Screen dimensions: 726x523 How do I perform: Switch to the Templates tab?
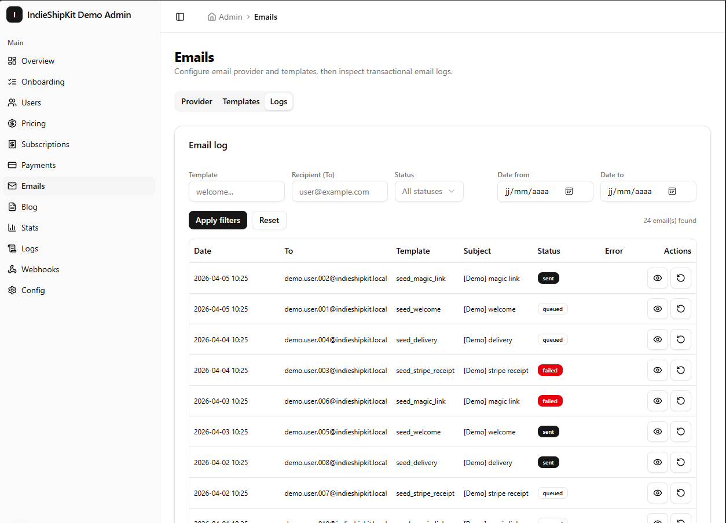tap(241, 101)
